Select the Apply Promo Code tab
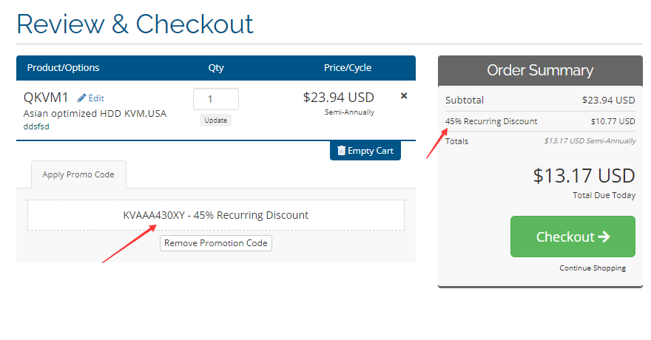 [78, 175]
